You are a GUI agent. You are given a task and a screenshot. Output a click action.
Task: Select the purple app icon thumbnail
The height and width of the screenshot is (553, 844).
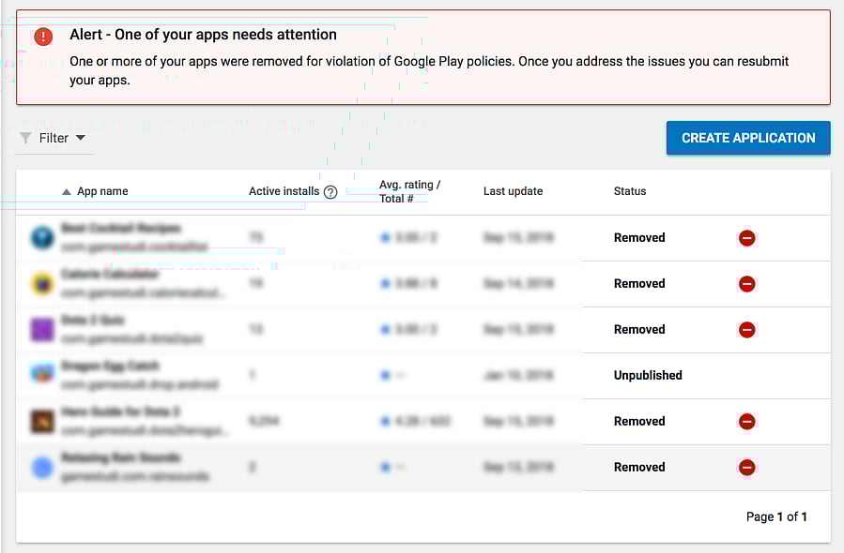coord(42,330)
